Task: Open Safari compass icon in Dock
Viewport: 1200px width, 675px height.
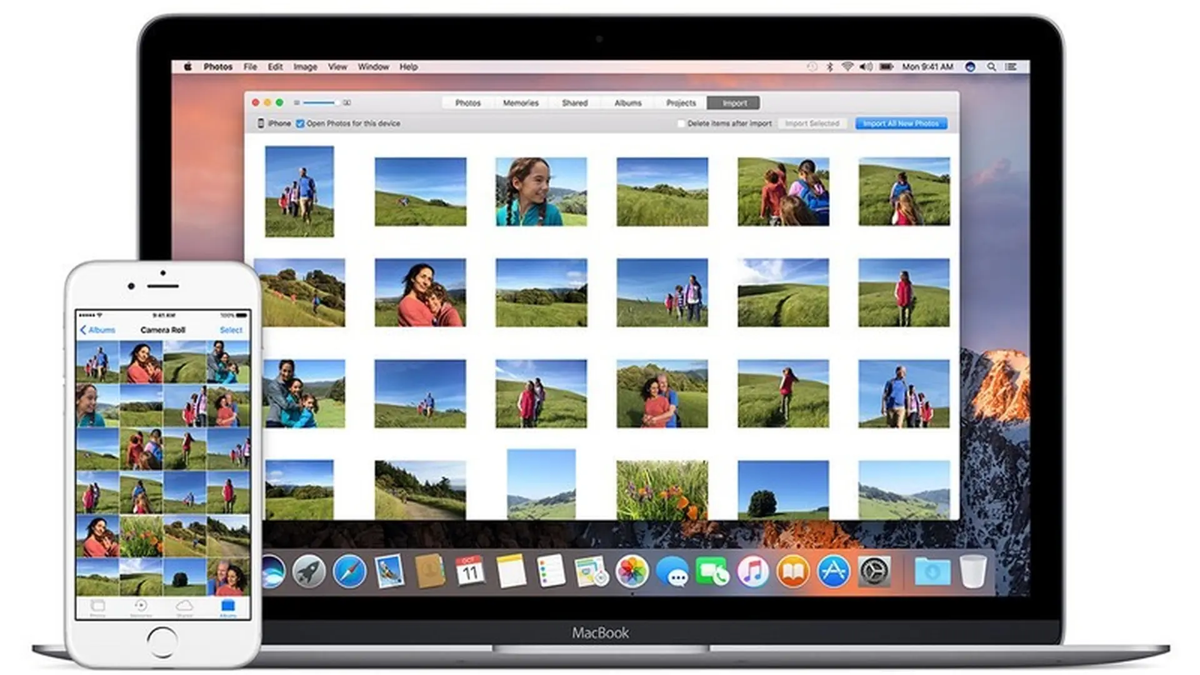Action: pos(349,571)
